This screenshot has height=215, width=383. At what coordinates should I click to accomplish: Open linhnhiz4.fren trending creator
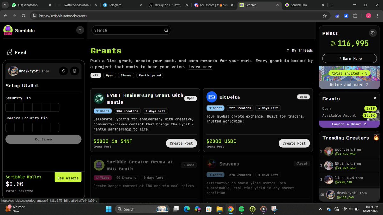349,180
